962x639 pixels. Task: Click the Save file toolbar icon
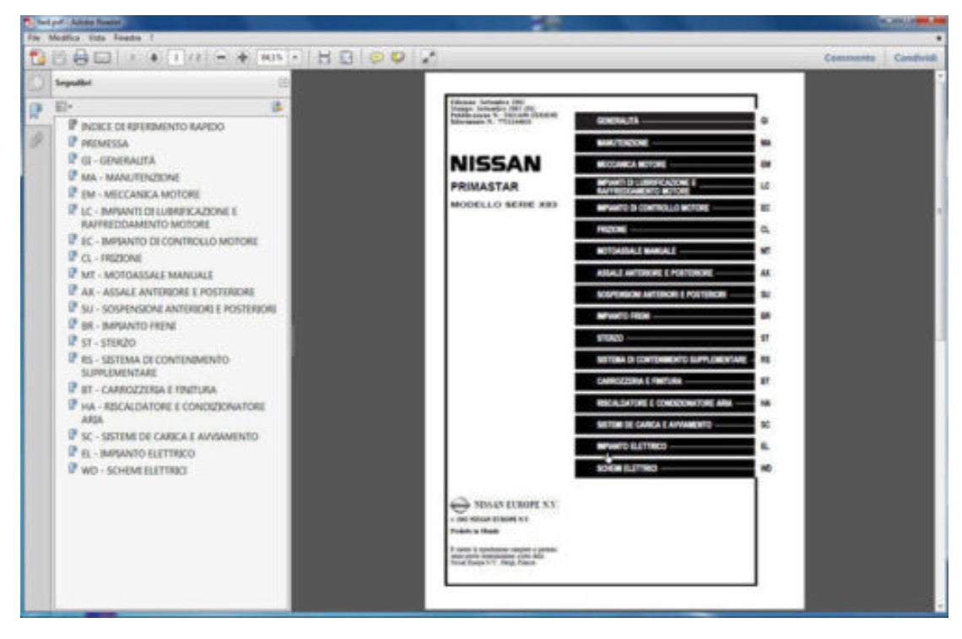pos(60,57)
